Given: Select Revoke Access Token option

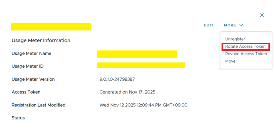Looking at the screenshot, I should (x=246, y=54).
